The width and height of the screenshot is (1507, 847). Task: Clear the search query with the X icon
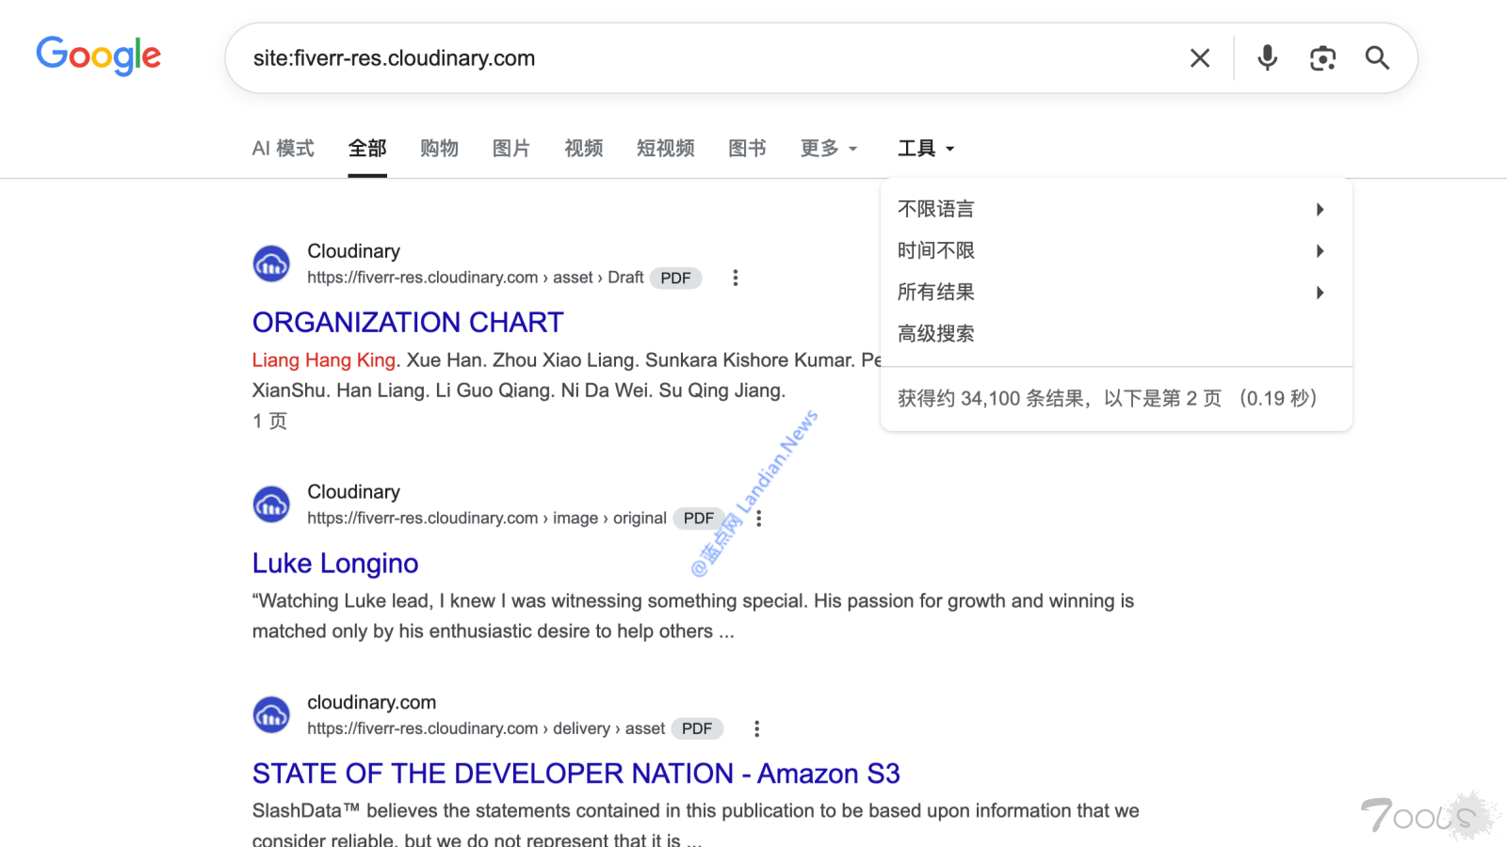1200,57
